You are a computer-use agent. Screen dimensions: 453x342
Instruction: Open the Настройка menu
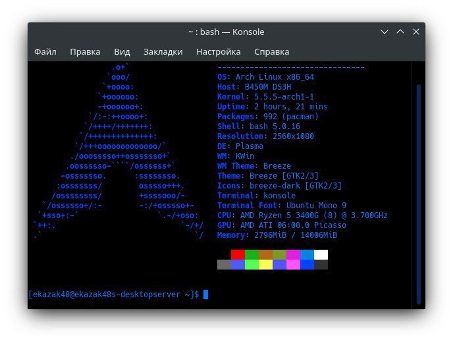pyautogui.click(x=219, y=52)
